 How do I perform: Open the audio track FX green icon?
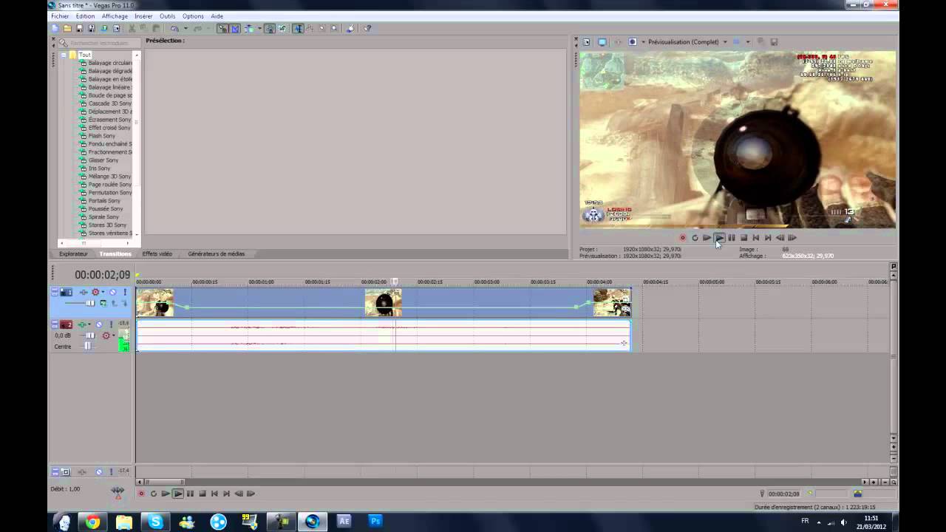tap(81, 324)
